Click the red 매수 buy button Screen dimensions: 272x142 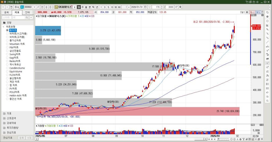[x=252, y=12]
